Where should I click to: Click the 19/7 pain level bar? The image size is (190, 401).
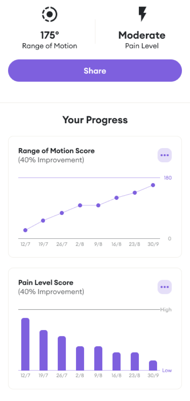coord(43,350)
